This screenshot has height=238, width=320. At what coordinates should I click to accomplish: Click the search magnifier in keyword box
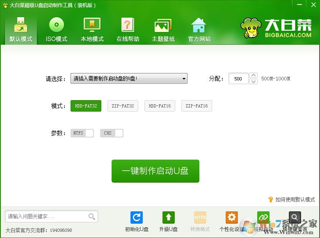[91, 216]
